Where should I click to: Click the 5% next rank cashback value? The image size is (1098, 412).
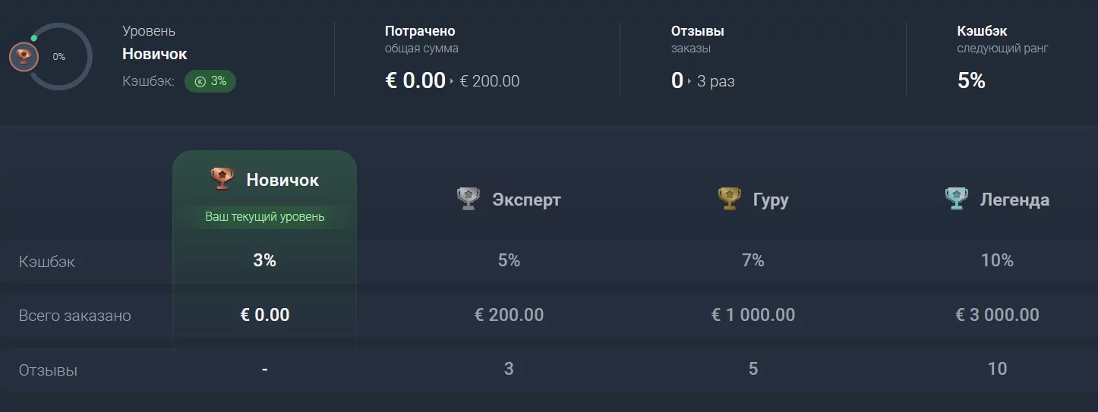pyautogui.click(x=971, y=80)
